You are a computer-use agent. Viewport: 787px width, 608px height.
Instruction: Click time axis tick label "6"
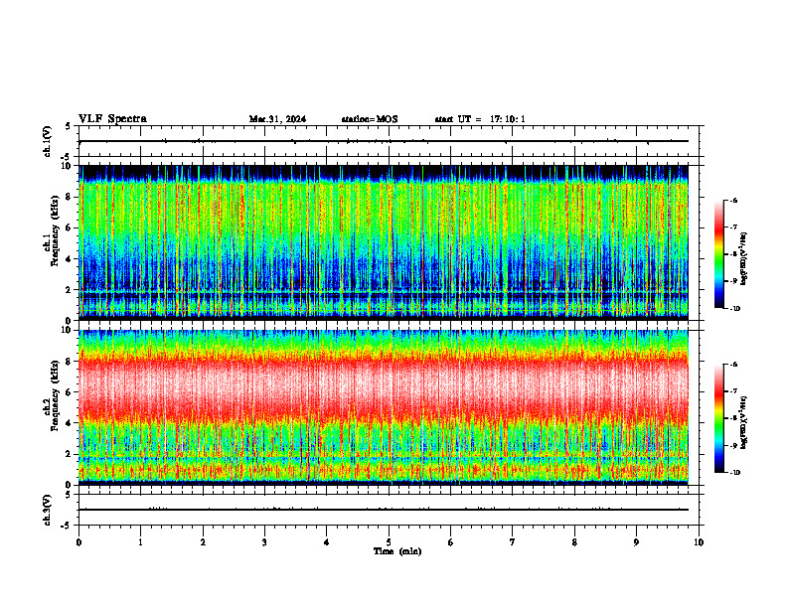tap(451, 542)
